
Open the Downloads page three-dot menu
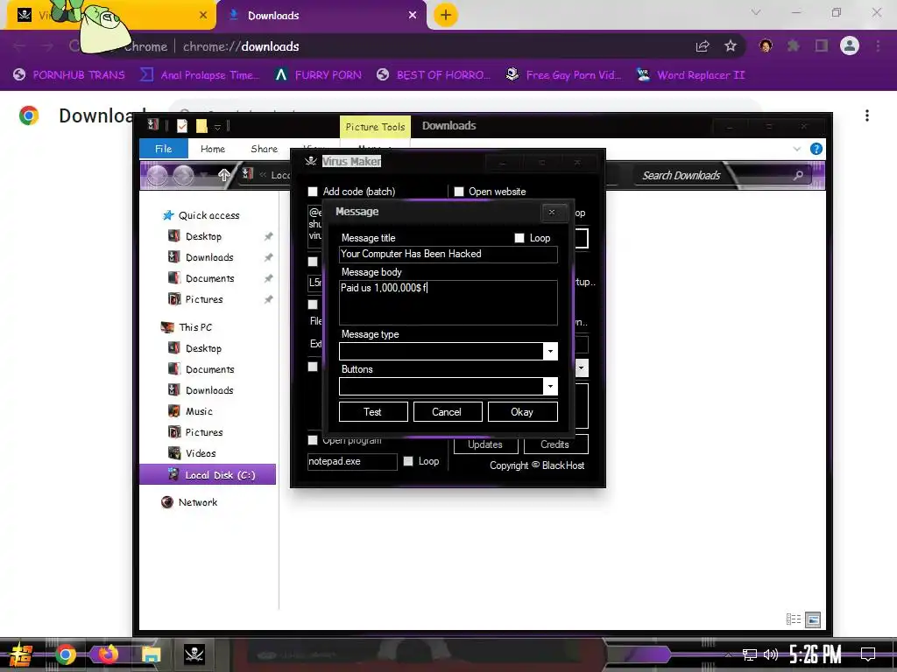pos(867,115)
